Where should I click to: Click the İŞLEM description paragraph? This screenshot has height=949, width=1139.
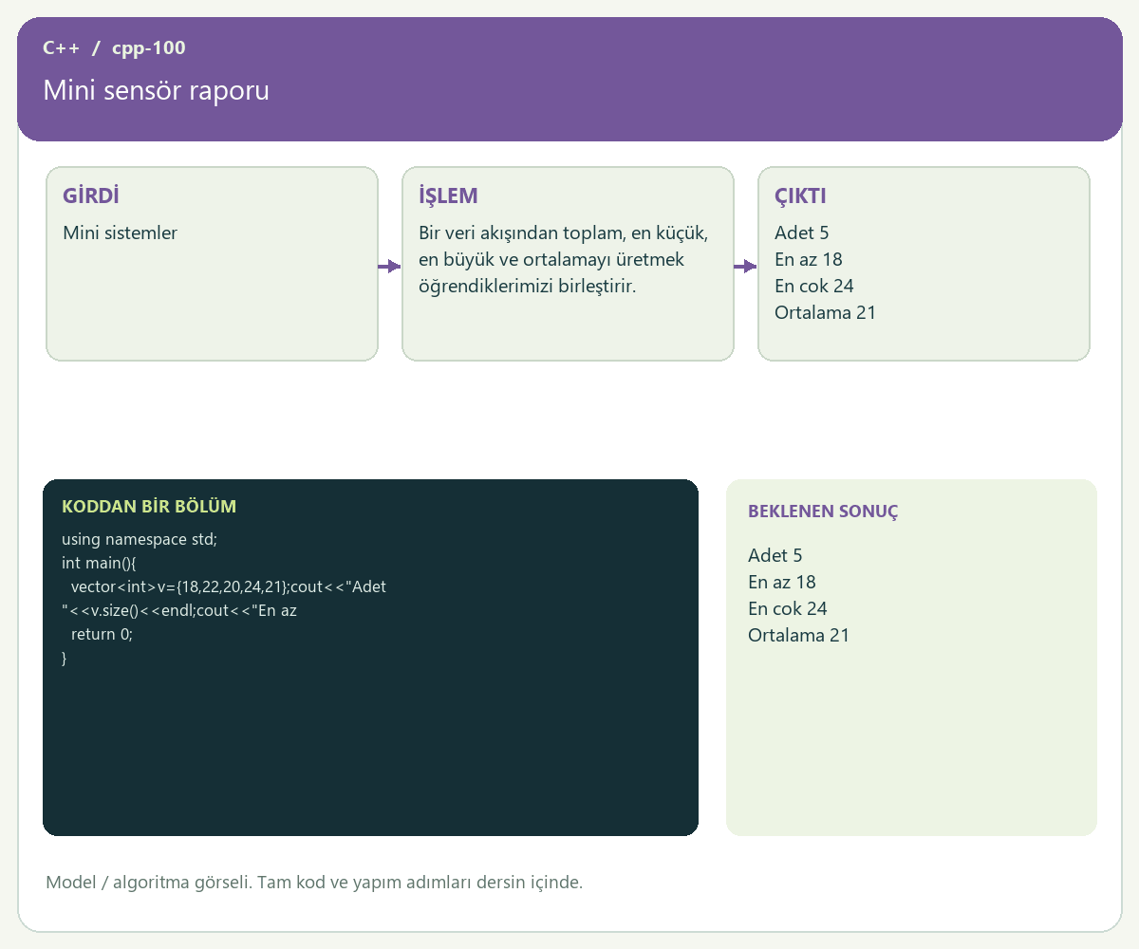click(x=565, y=259)
